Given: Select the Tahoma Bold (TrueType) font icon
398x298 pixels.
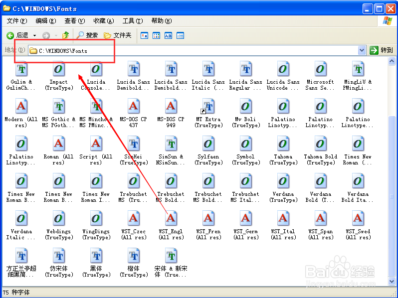Looking at the screenshot, I should click(320, 144).
